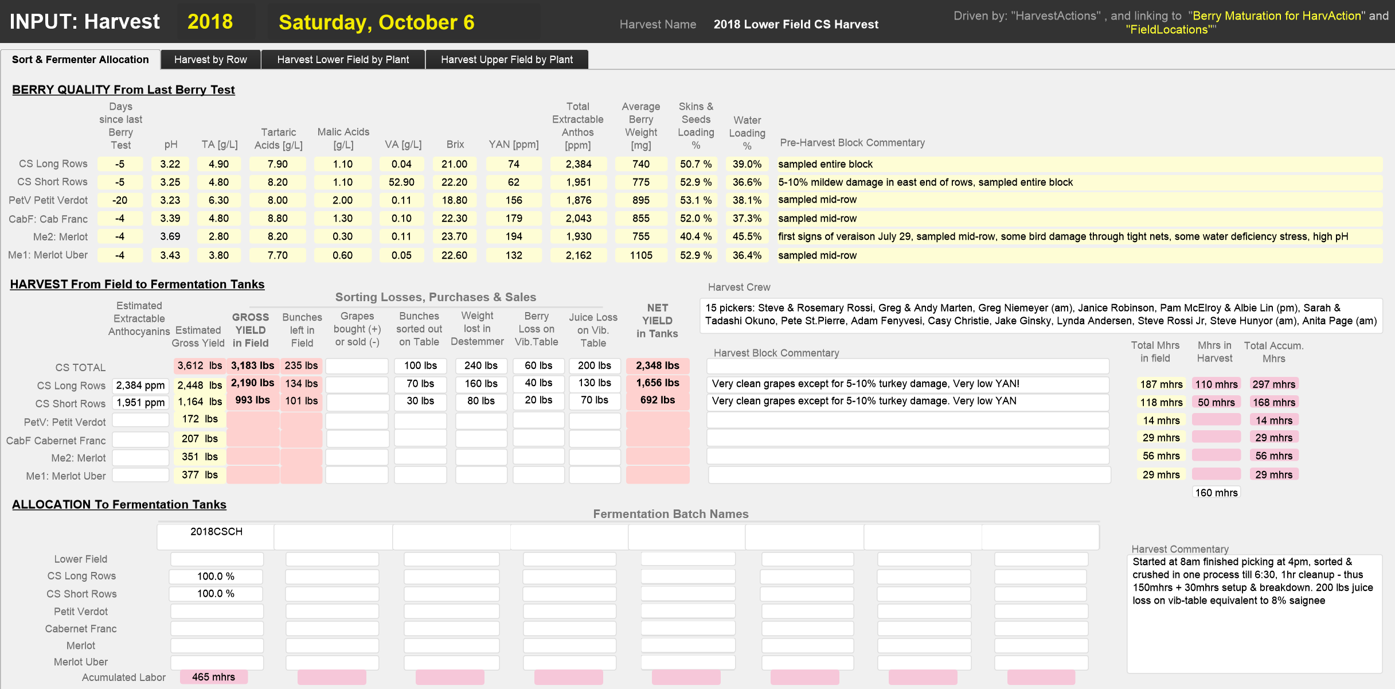Click Me1 Merlot Uber estimated yield 377 lbs

[x=200, y=475]
